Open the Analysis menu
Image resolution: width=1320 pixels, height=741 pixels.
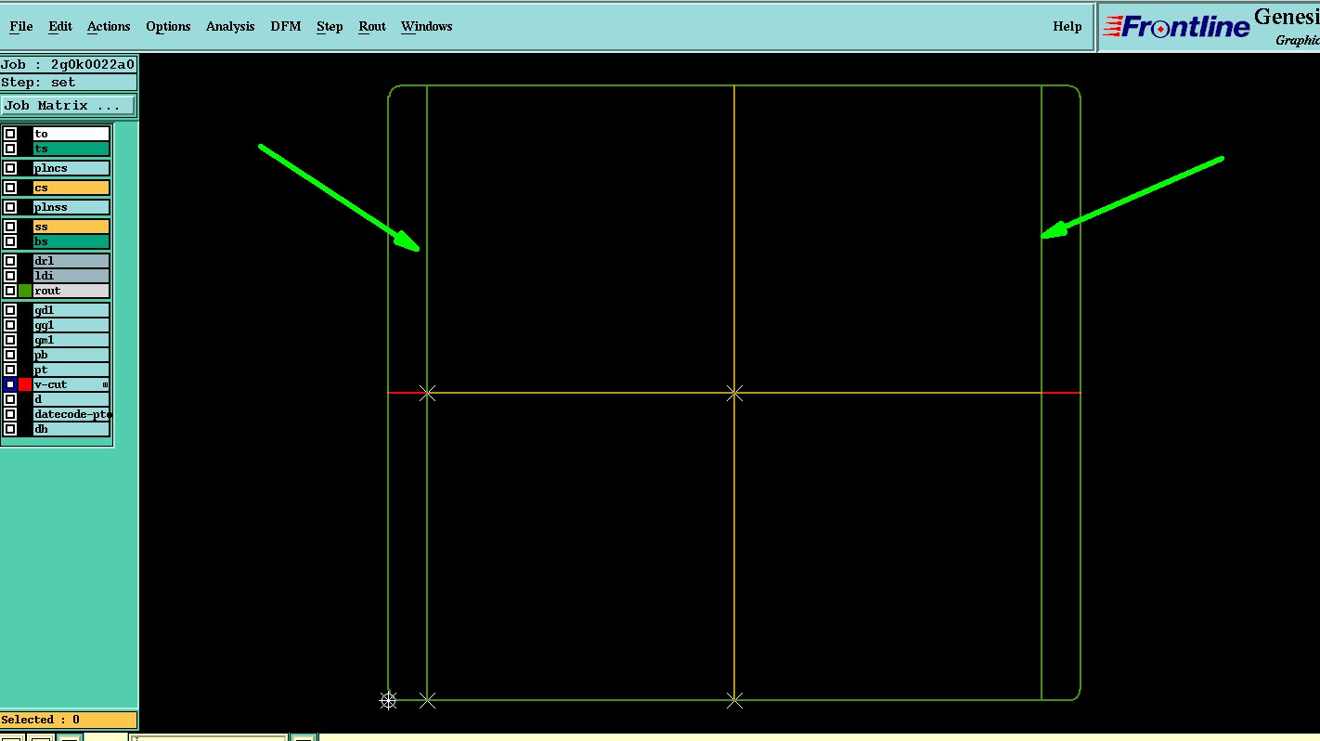[x=230, y=26]
